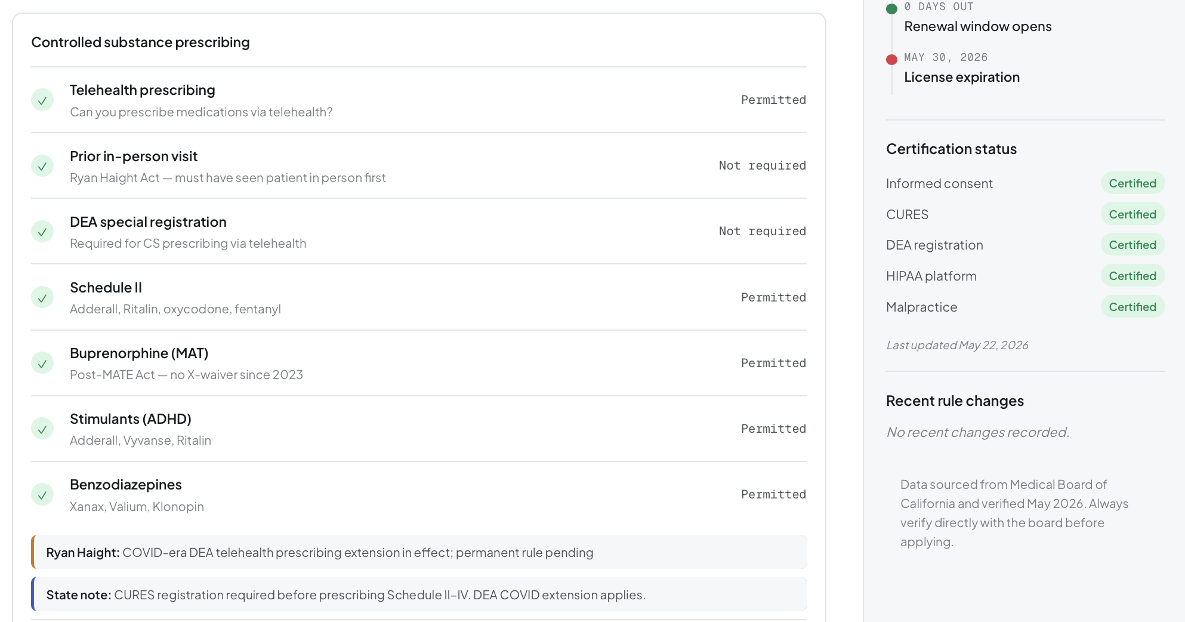Click the Controlled substance prescribing heading
1185x622 pixels.
click(x=140, y=42)
